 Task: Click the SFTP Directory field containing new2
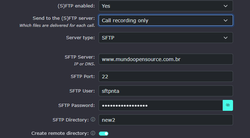166,120
